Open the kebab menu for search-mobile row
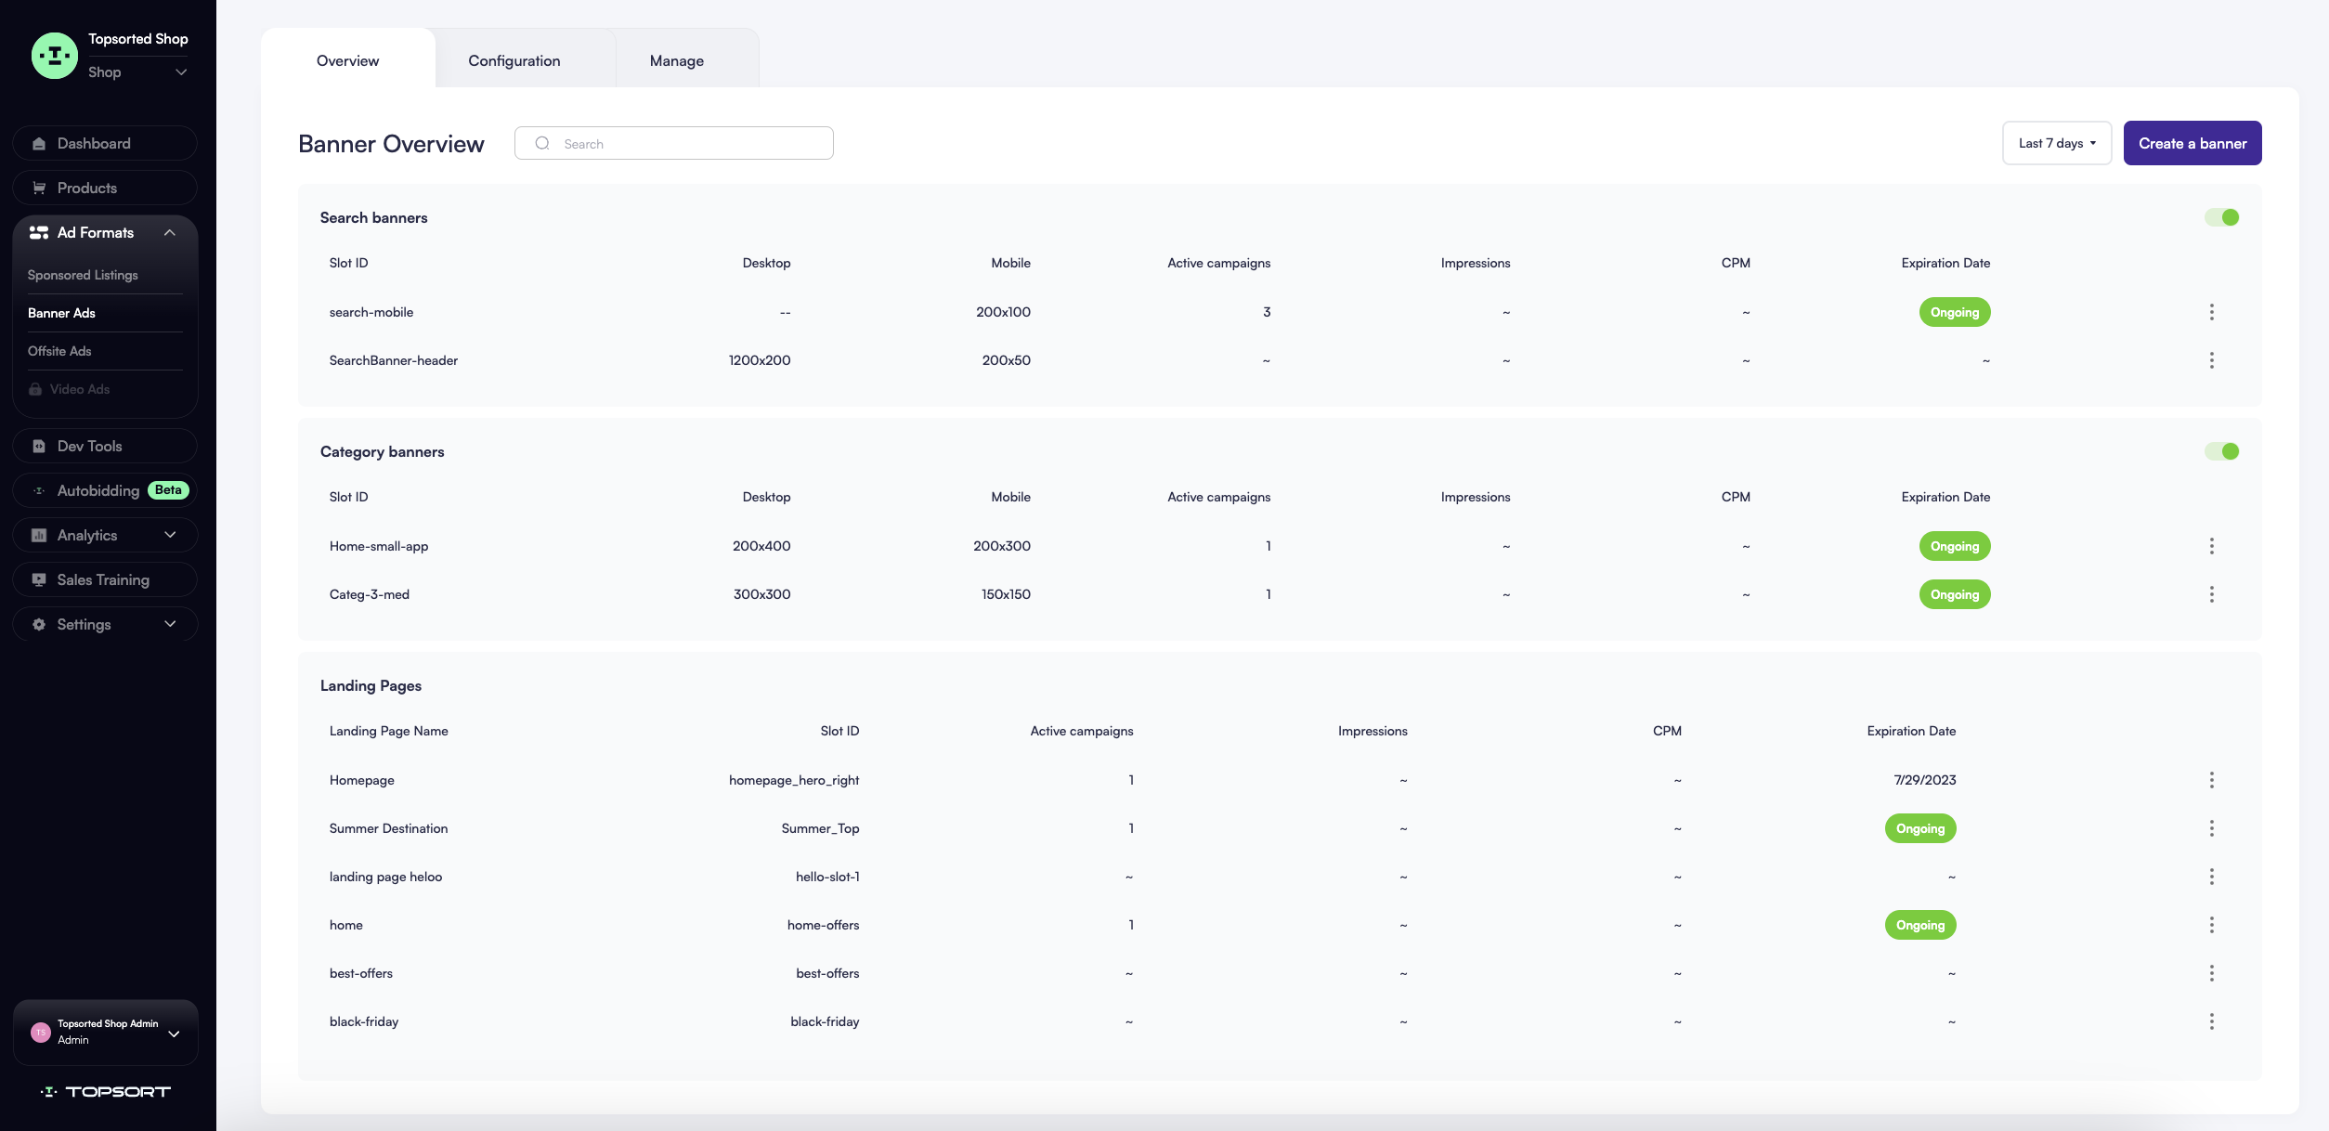 click(2212, 312)
